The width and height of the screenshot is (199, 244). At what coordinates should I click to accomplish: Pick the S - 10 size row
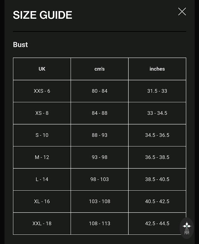tap(42, 135)
